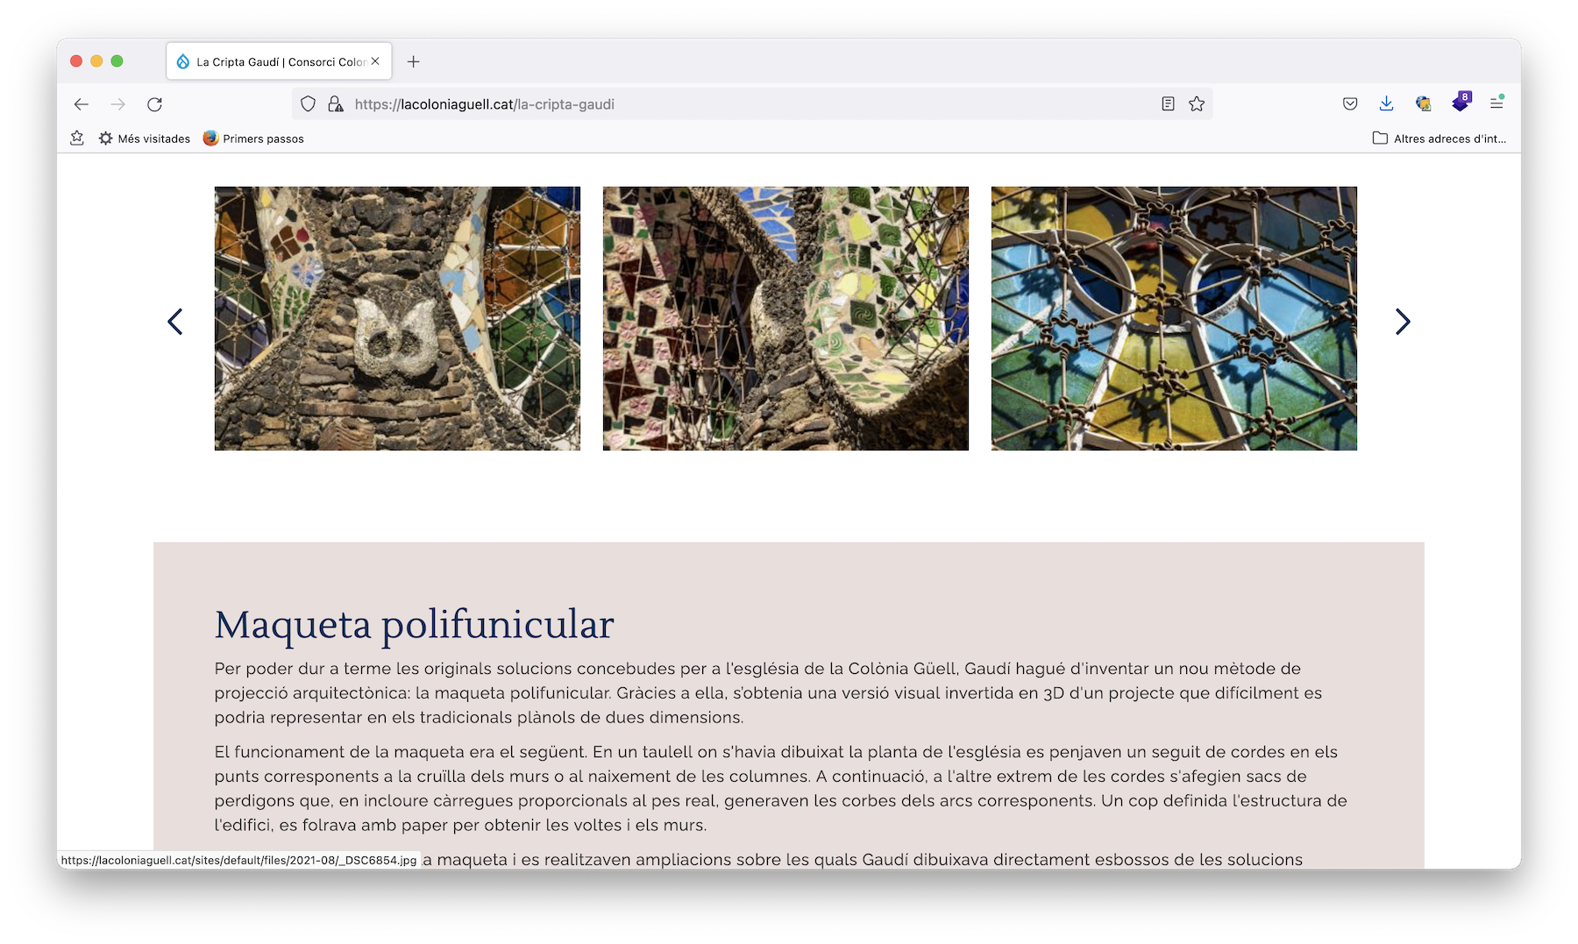This screenshot has height=944, width=1578.
Task: Open the Firefox application menu
Action: pyautogui.click(x=1496, y=104)
